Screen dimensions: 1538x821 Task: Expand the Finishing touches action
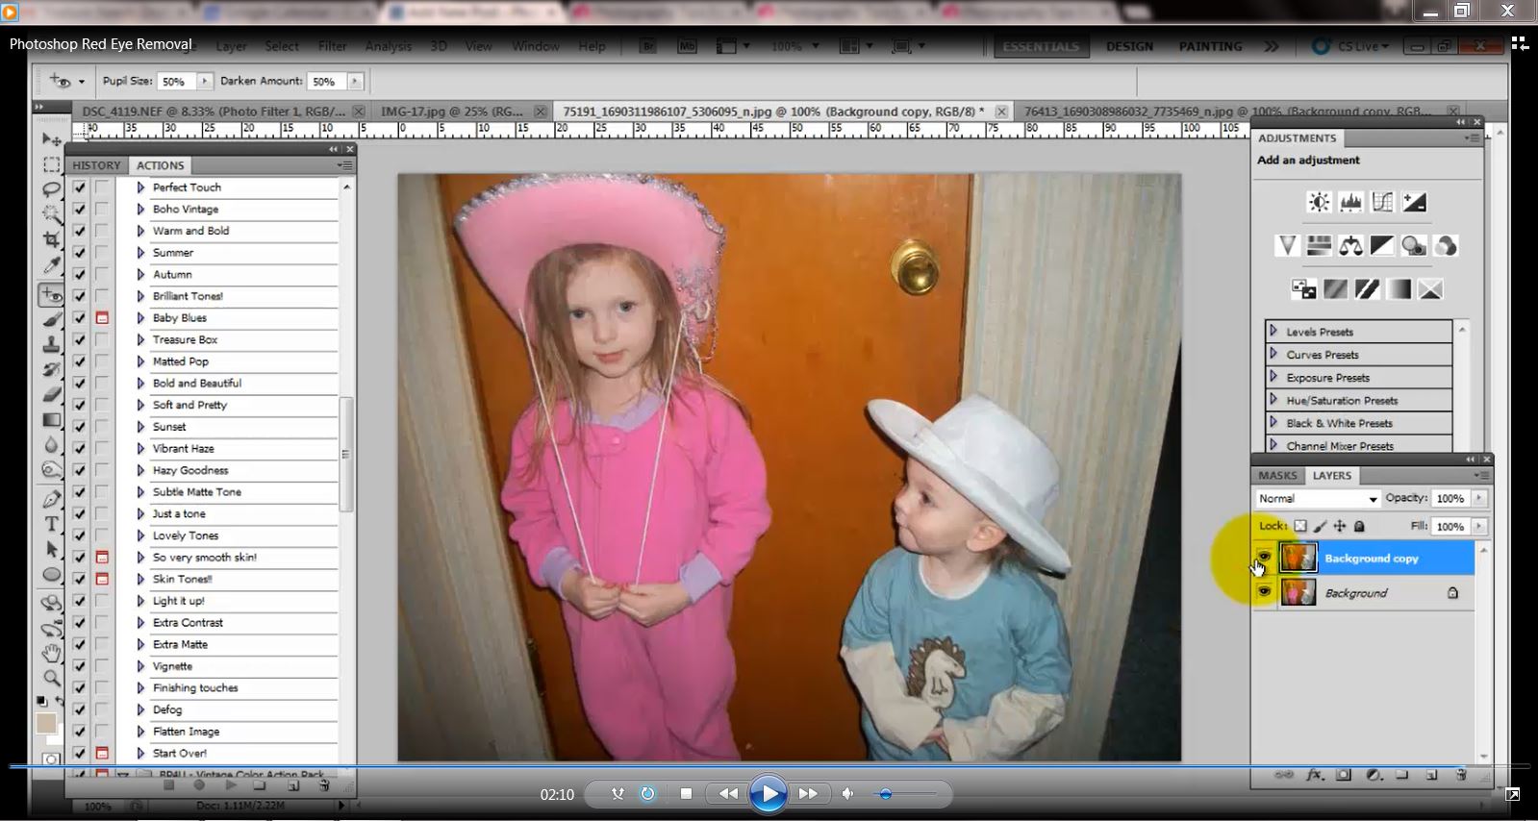[x=140, y=687]
